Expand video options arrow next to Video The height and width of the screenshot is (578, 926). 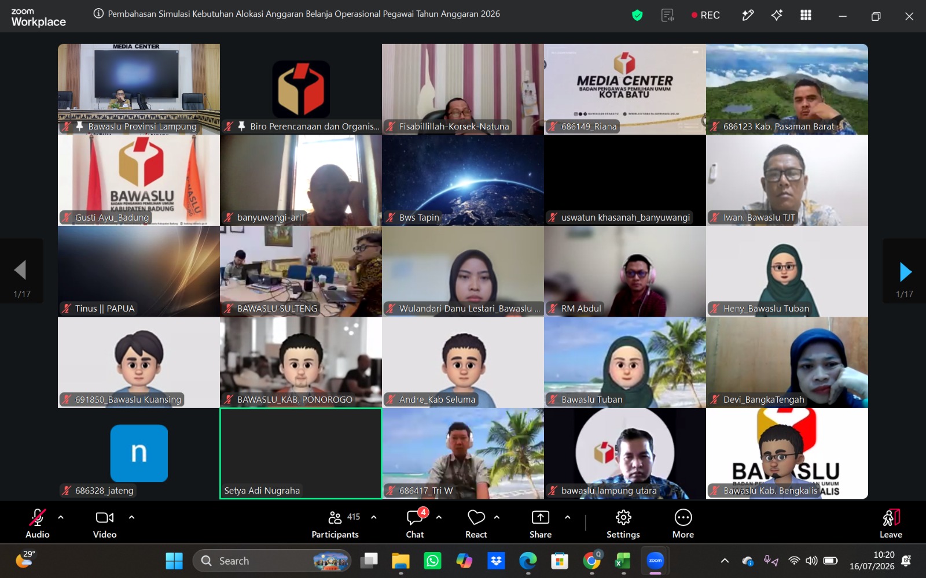(131, 517)
